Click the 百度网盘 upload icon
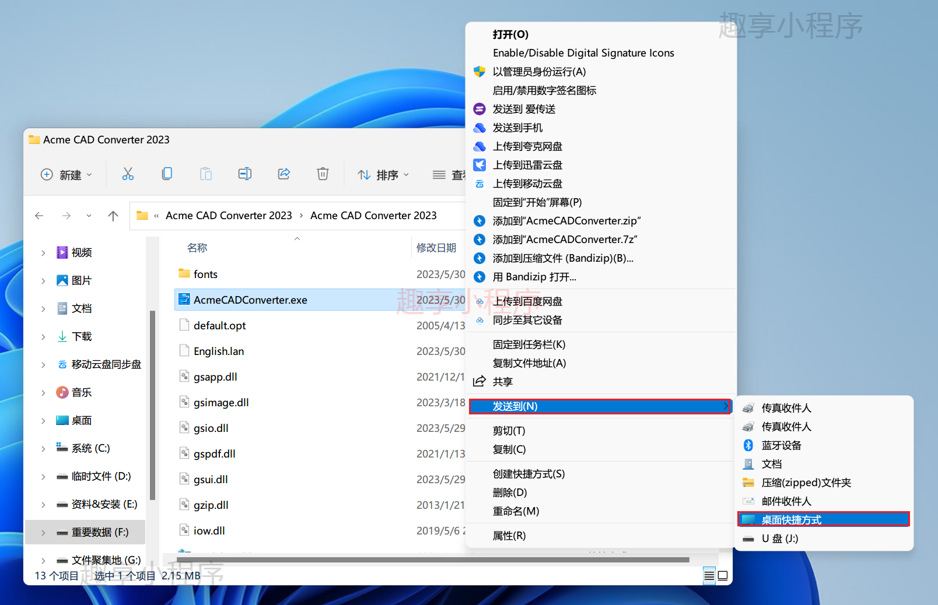Image resolution: width=938 pixels, height=605 pixels. point(480,301)
